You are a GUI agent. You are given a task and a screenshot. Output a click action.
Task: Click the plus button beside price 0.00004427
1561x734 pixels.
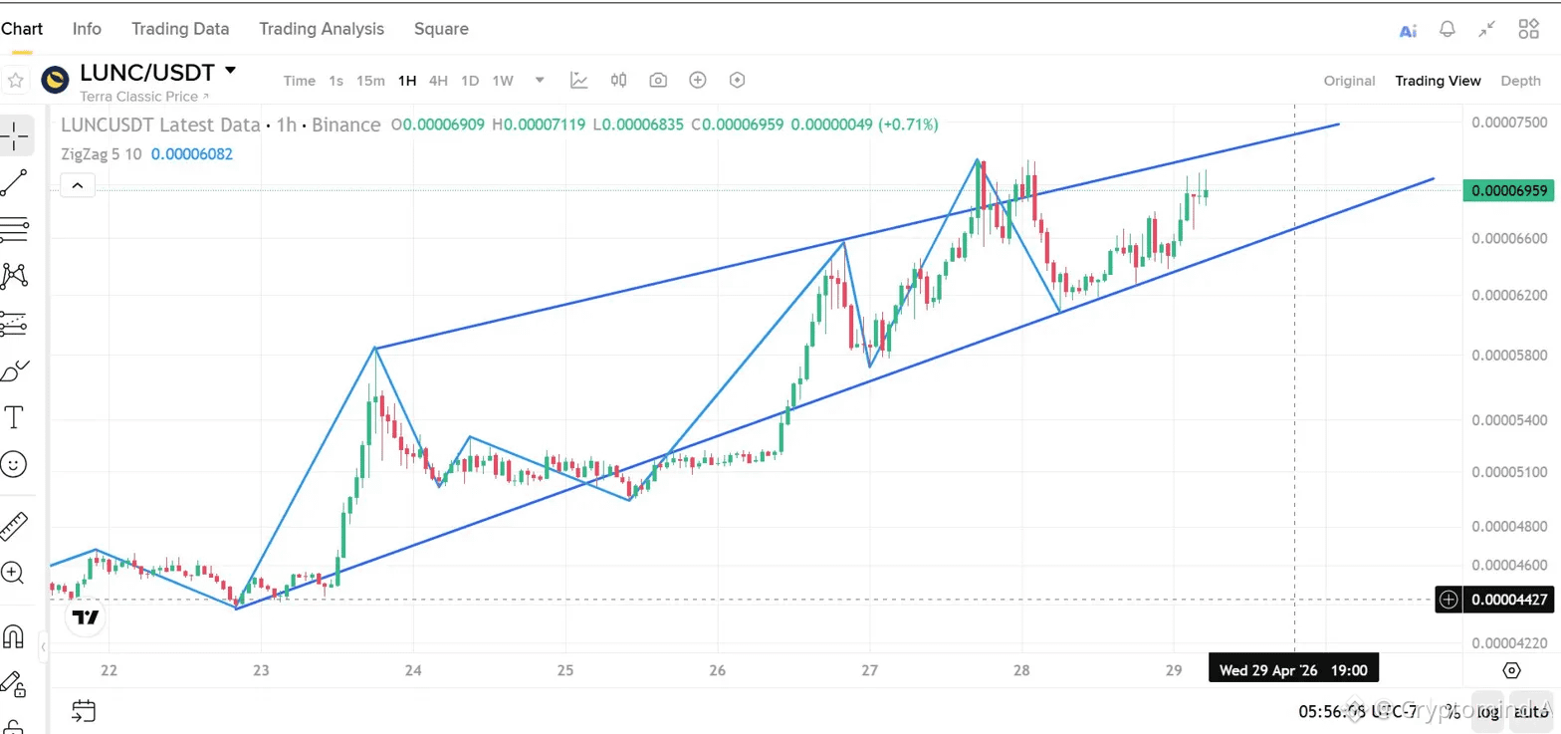[x=1449, y=600]
